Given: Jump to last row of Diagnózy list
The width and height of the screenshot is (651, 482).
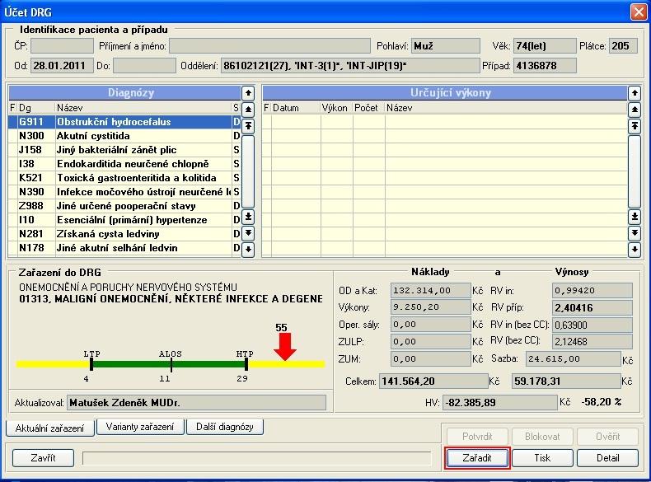Looking at the screenshot, I should pos(248,217).
